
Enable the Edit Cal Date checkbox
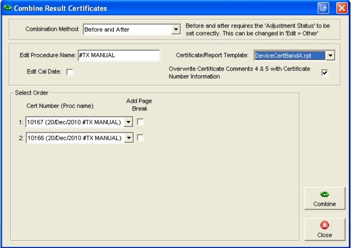70,71
